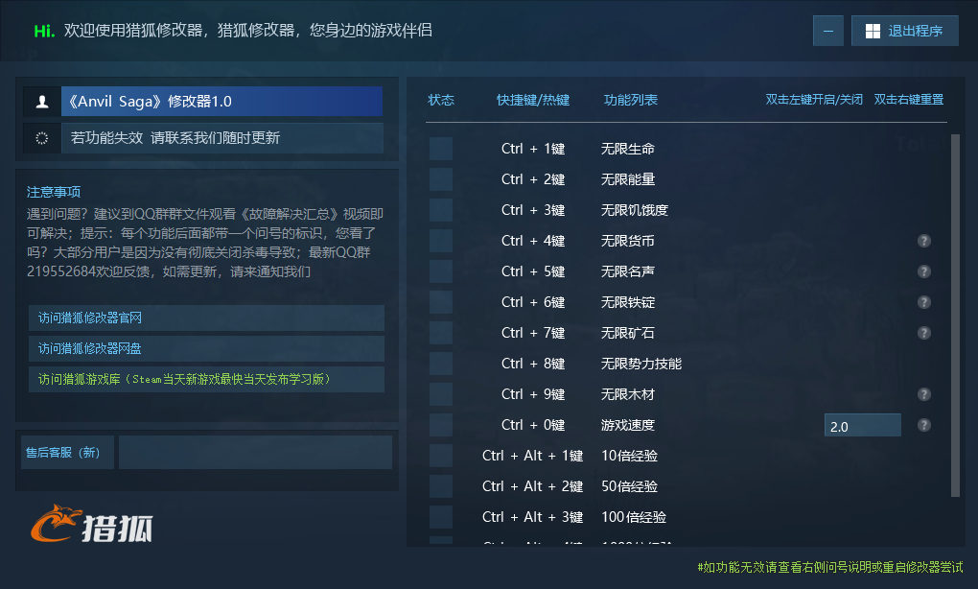The height and width of the screenshot is (589, 978).
Task: Click 退出程序 to exit the program
Action: (904, 32)
